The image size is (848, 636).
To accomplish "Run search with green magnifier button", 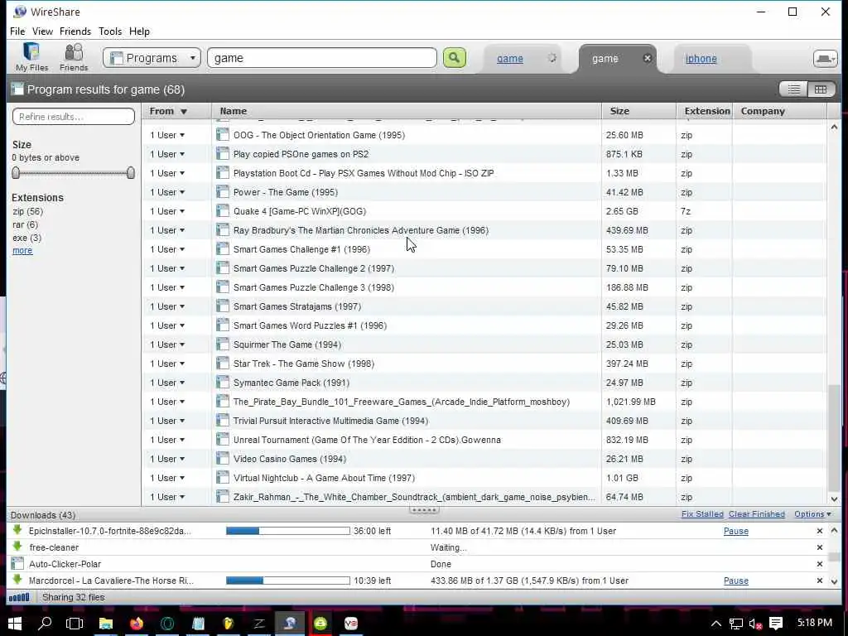I will click(x=455, y=58).
